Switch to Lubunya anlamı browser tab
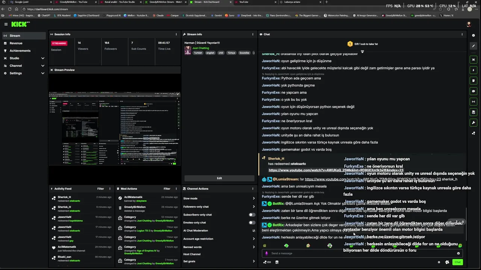Viewport: 481px width, 270px height. click(300, 2)
